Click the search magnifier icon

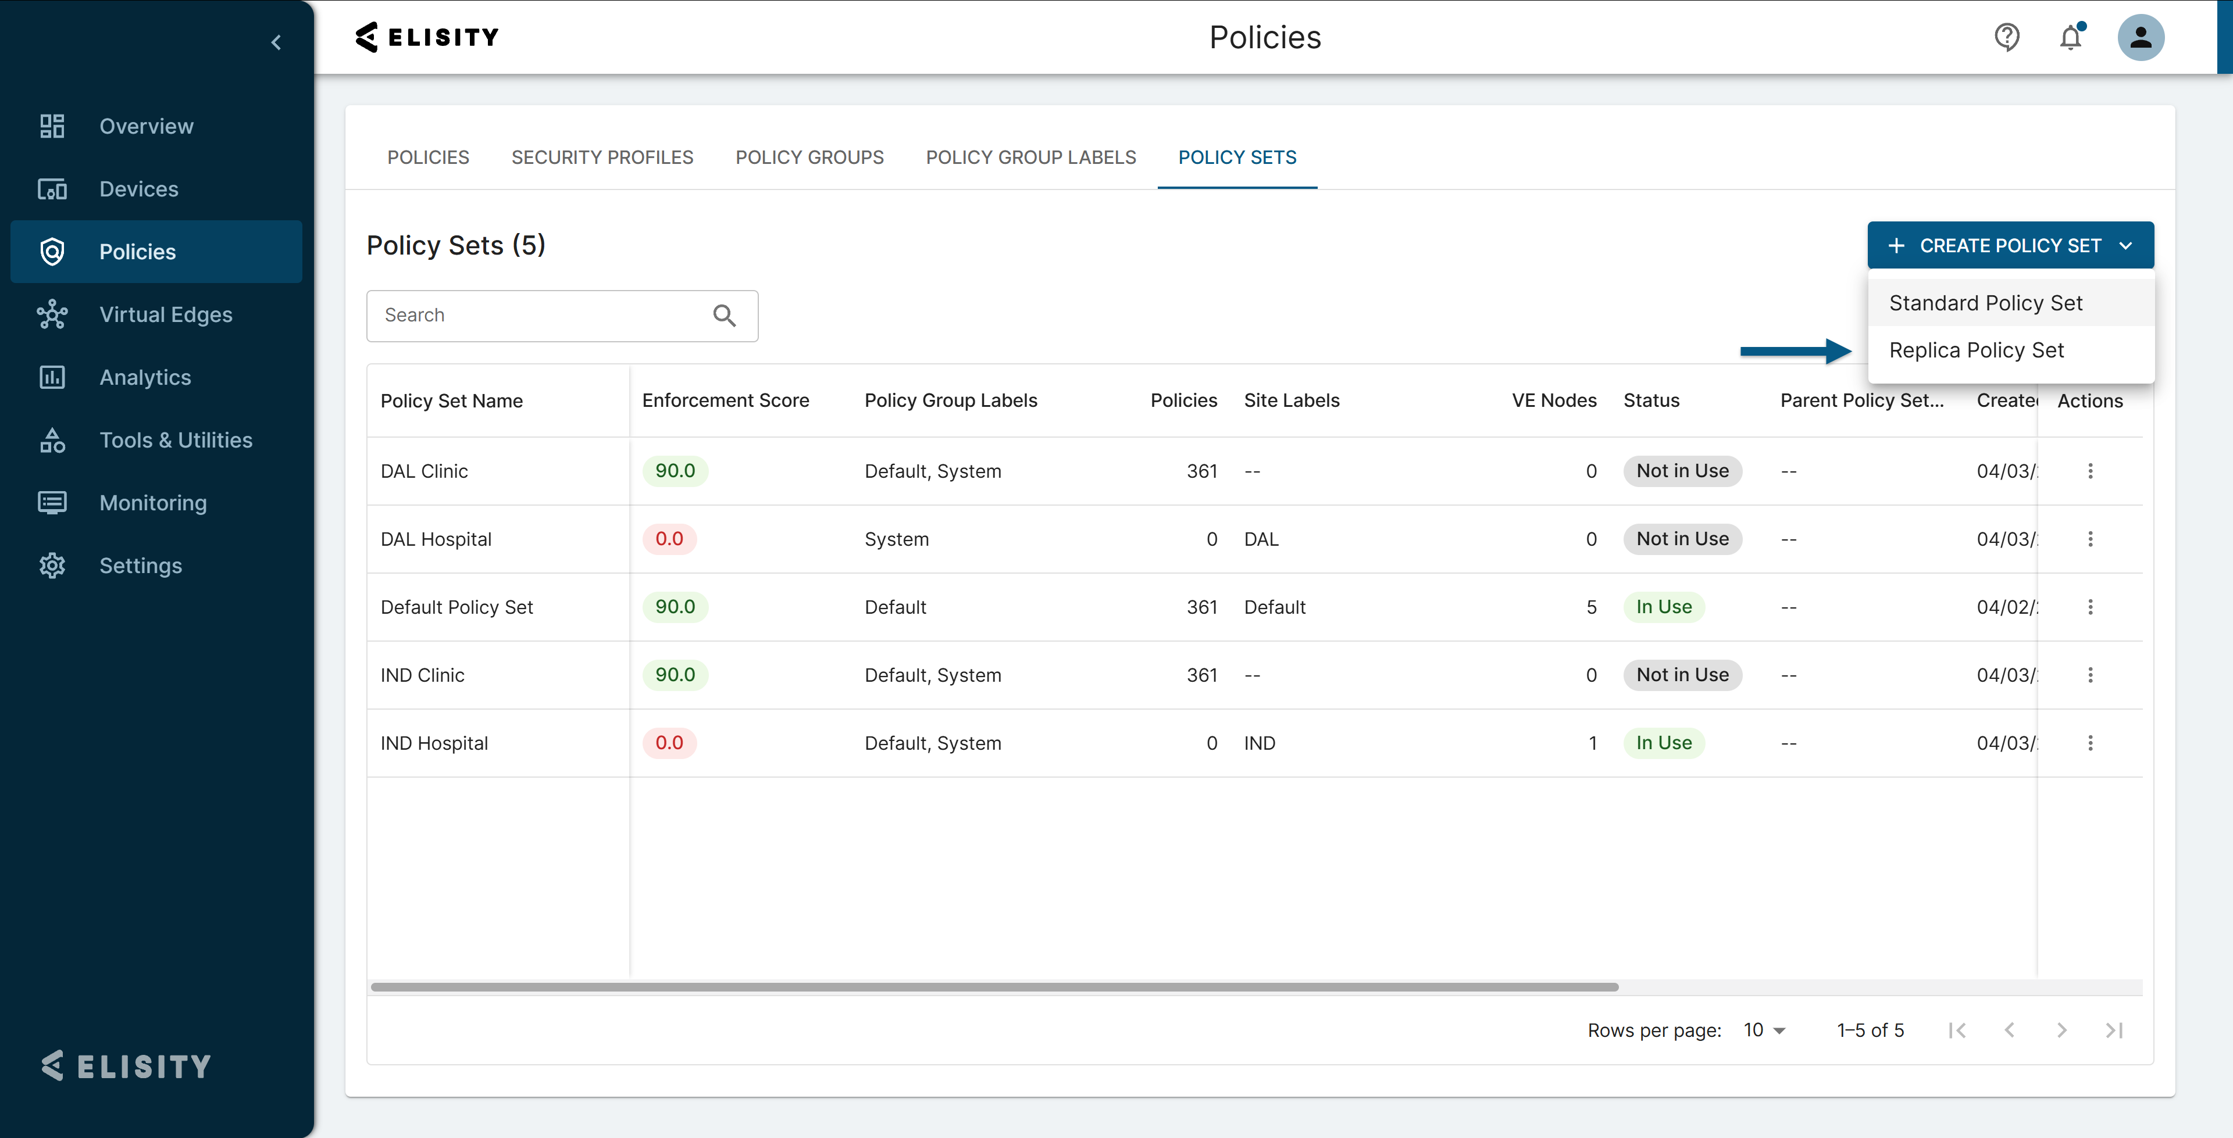(x=724, y=316)
